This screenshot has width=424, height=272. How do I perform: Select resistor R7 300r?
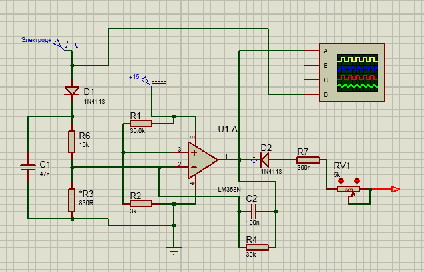[307, 160]
